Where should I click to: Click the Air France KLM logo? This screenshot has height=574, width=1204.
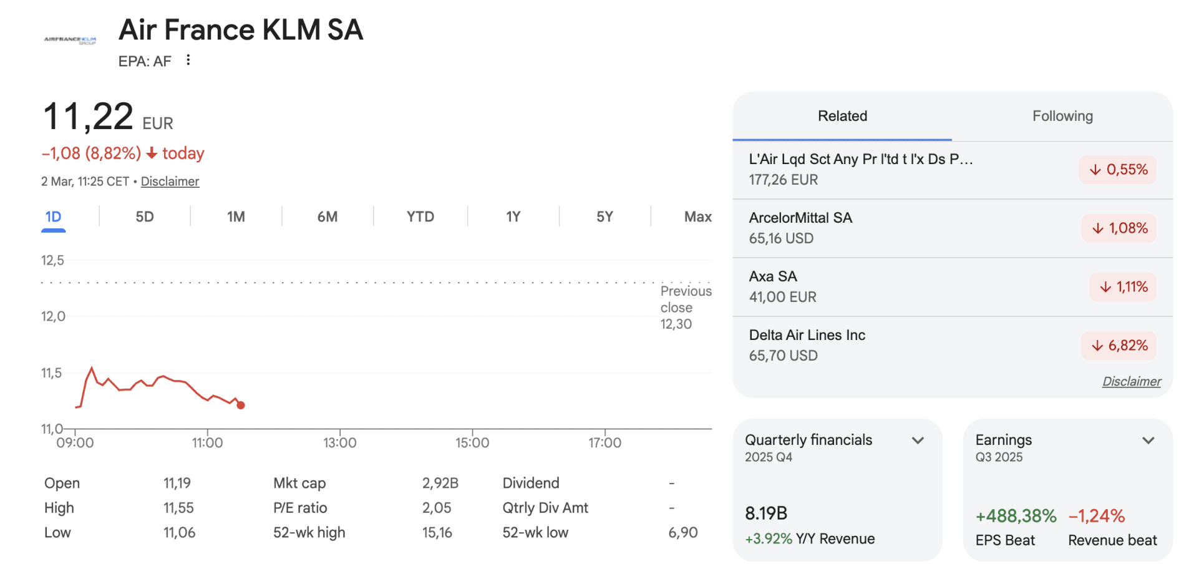(x=70, y=40)
